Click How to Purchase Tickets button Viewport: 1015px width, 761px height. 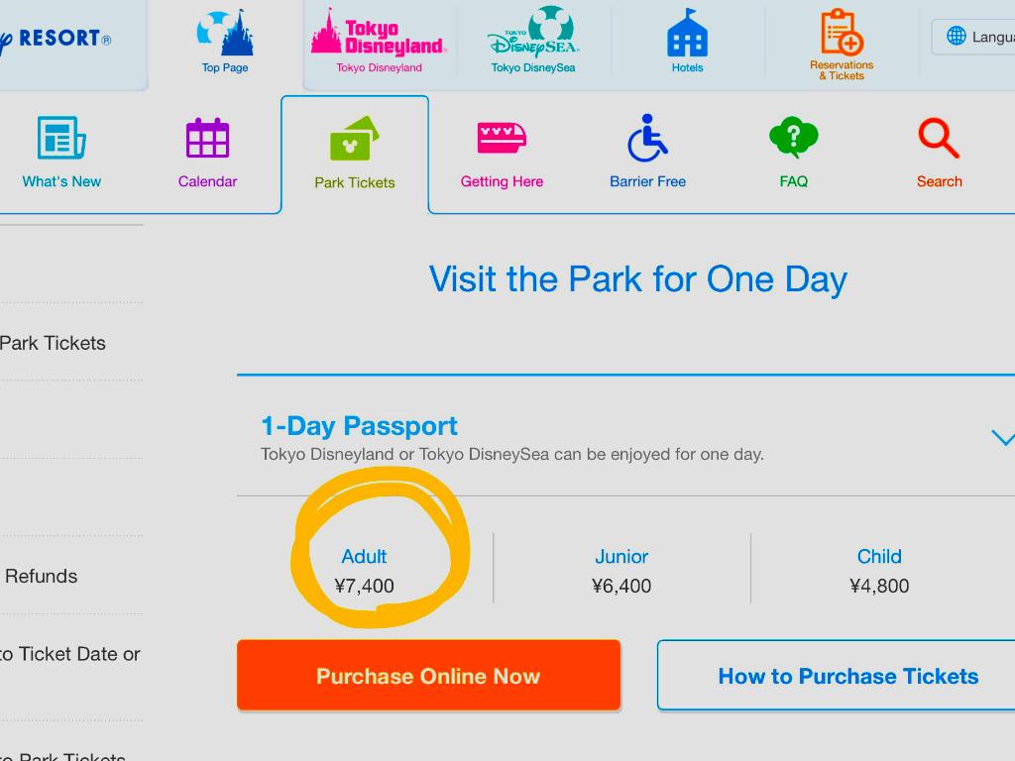click(847, 676)
